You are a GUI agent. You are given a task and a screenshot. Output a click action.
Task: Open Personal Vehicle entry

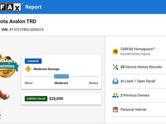(x=138, y=109)
